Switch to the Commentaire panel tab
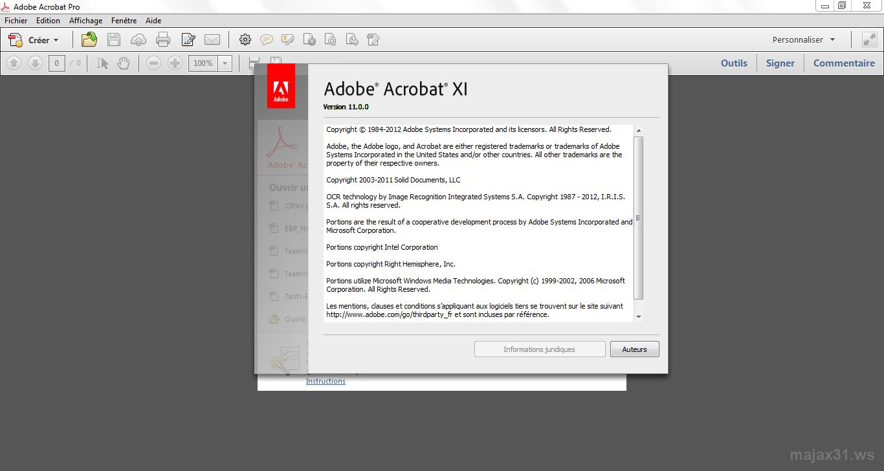This screenshot has width=884, height=471. [x=844, y=63]
